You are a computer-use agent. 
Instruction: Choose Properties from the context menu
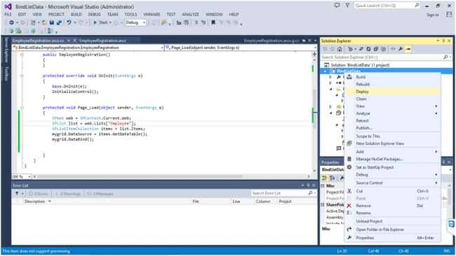(392, 238)
